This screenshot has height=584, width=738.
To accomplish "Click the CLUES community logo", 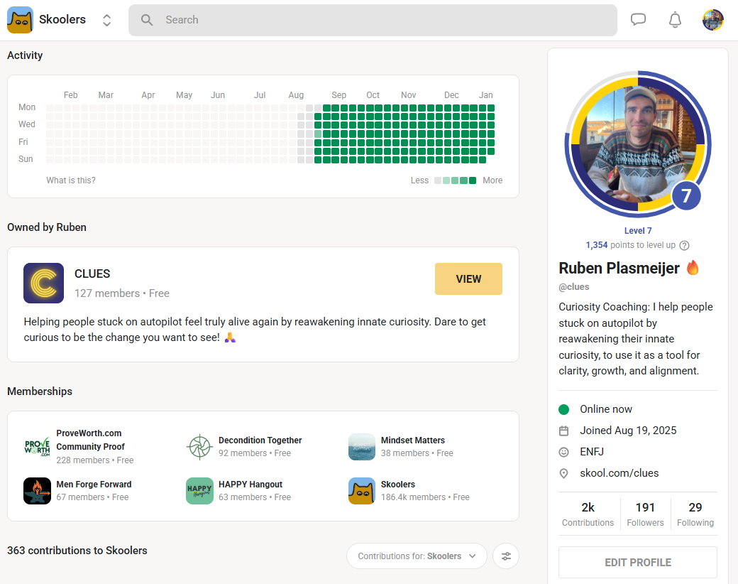I will [43, 283].
